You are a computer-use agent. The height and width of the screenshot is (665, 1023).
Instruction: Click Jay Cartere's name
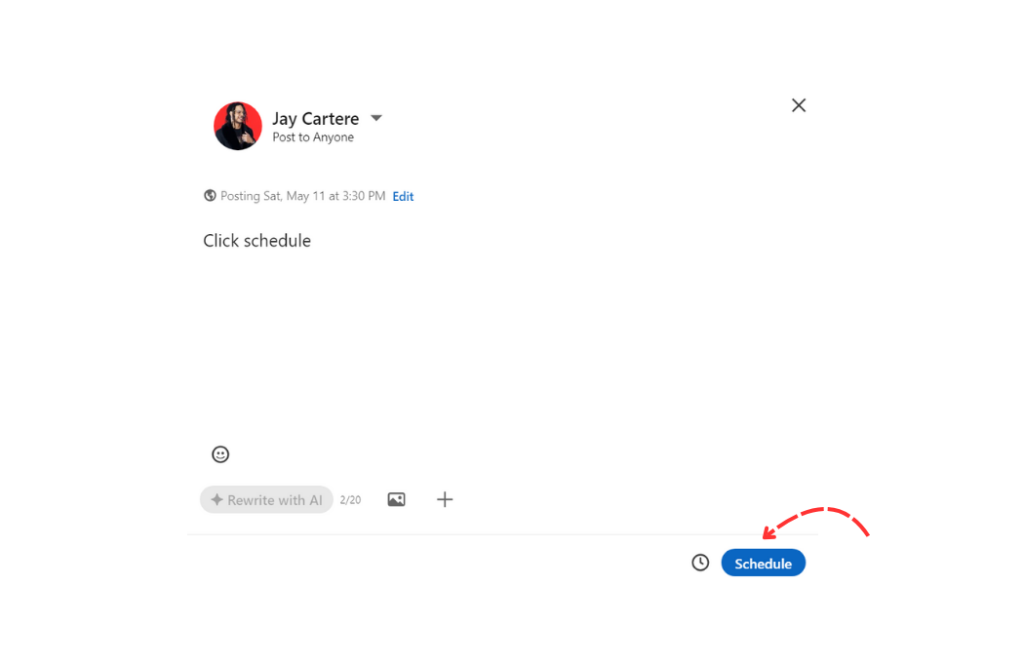pos(315,118)
